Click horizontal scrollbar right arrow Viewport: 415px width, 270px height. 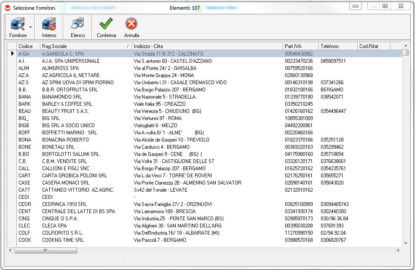pyautogui.click(x=398, y=250)
